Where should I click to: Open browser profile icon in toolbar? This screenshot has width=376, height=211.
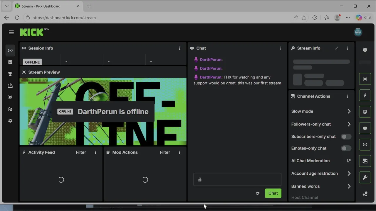click(x=337, y=18)
